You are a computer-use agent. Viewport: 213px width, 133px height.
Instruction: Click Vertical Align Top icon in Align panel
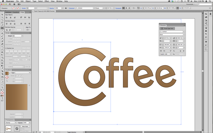pos(21,17)
